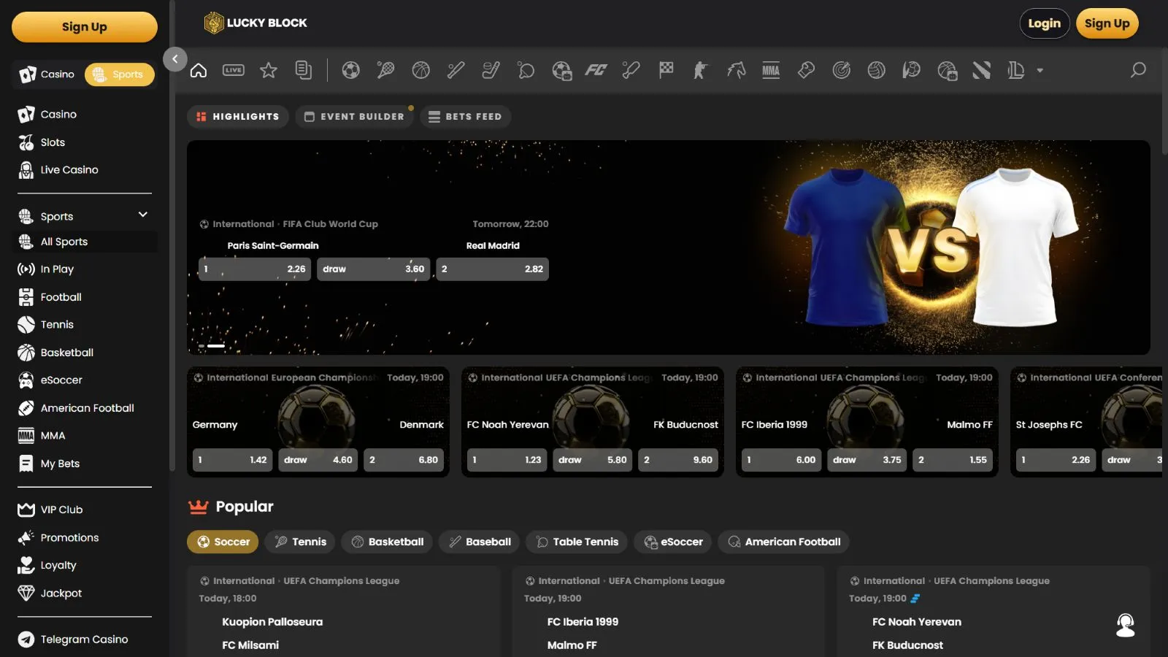Viewport: 1168px width, 657px height.
Task: Bet on Paris Saint-Germain at 2.26 odds
Action: coord(255,269)
